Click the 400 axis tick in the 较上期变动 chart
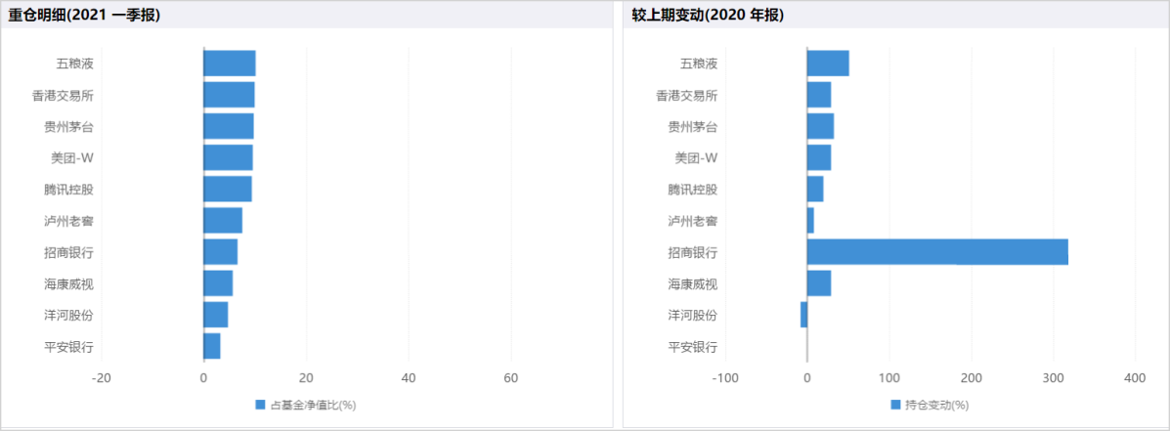 (x=1135, y=377)
